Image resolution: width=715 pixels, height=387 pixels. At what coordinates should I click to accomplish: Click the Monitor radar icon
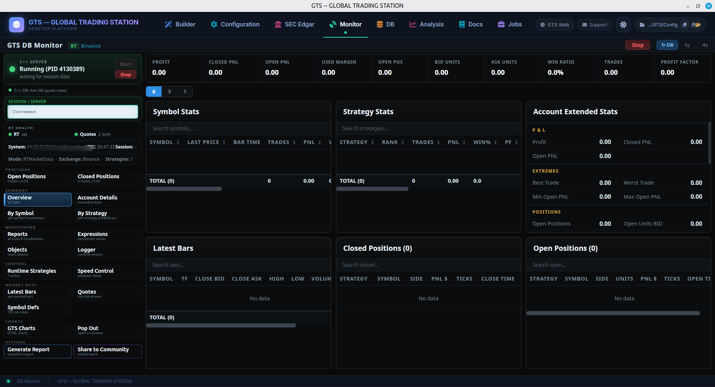333,24
